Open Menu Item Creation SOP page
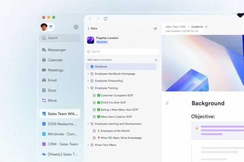 pyautogui.click(x=116, y=117)
